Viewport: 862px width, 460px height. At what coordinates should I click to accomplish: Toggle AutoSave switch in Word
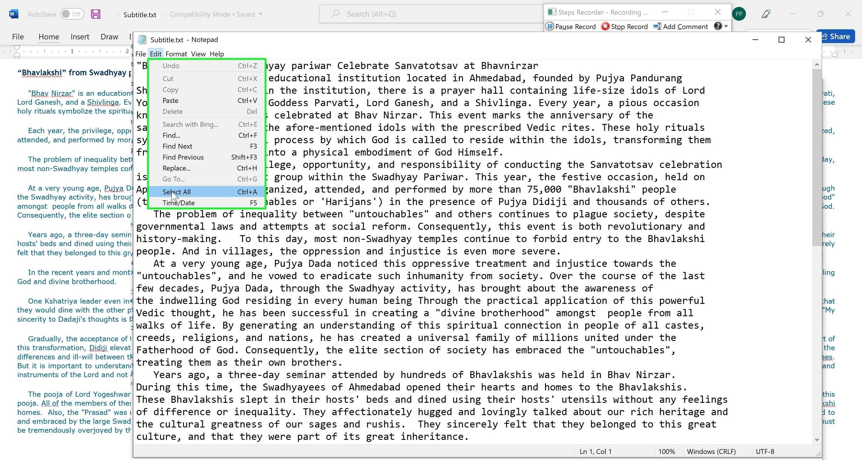(72, 14)
